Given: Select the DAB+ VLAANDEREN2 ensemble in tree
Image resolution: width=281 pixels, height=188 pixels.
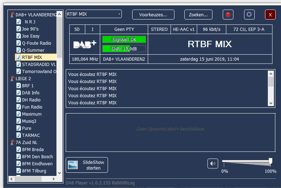Looking at the screenshot, I should tap(36, 15).
